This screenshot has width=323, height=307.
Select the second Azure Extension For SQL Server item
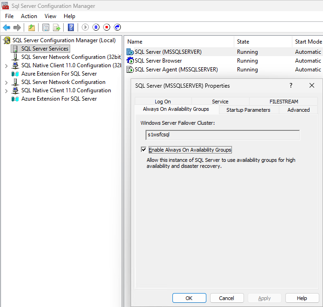[x=59, y=99]
